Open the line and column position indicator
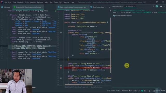 [x=108, y=91]
